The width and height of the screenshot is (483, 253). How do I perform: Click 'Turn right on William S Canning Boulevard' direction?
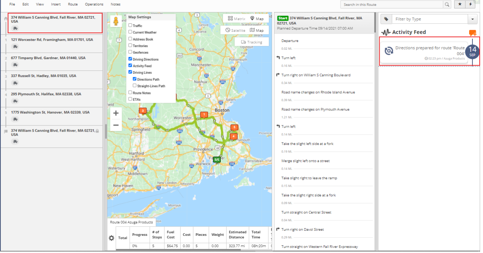316,75
